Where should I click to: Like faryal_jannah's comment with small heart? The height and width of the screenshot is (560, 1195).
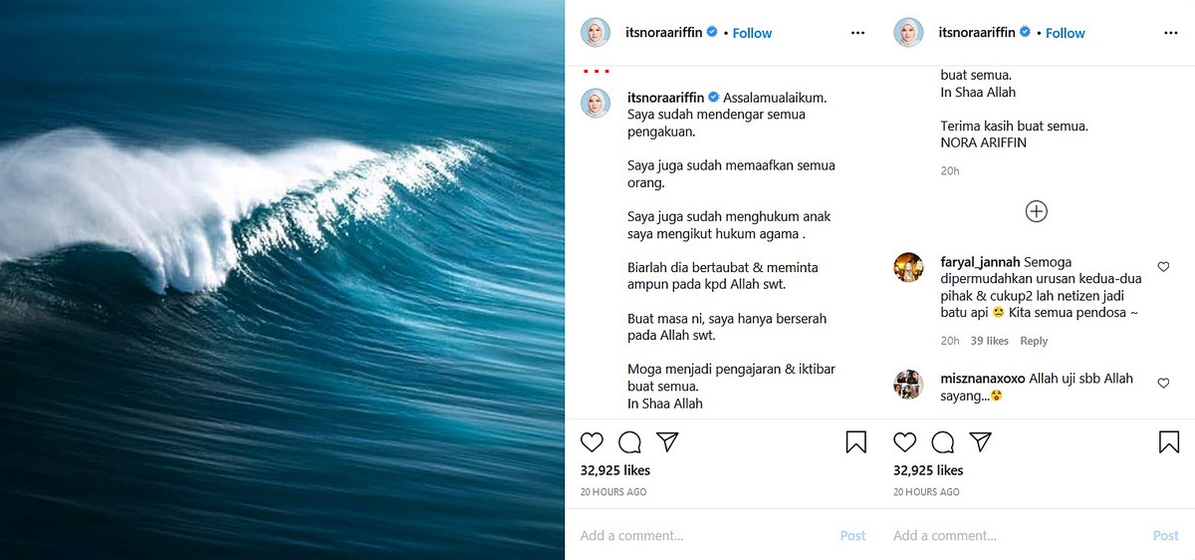tap(1163, 267)
